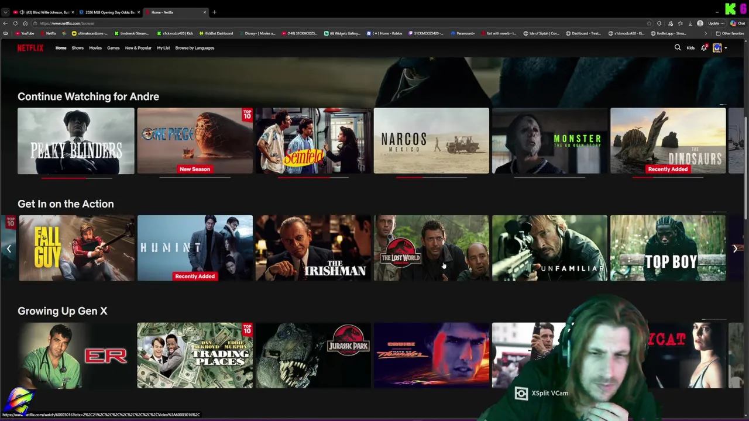The image size is (749, 421).
Task: Click the profile avatar icon
Action: click(717, 48)
